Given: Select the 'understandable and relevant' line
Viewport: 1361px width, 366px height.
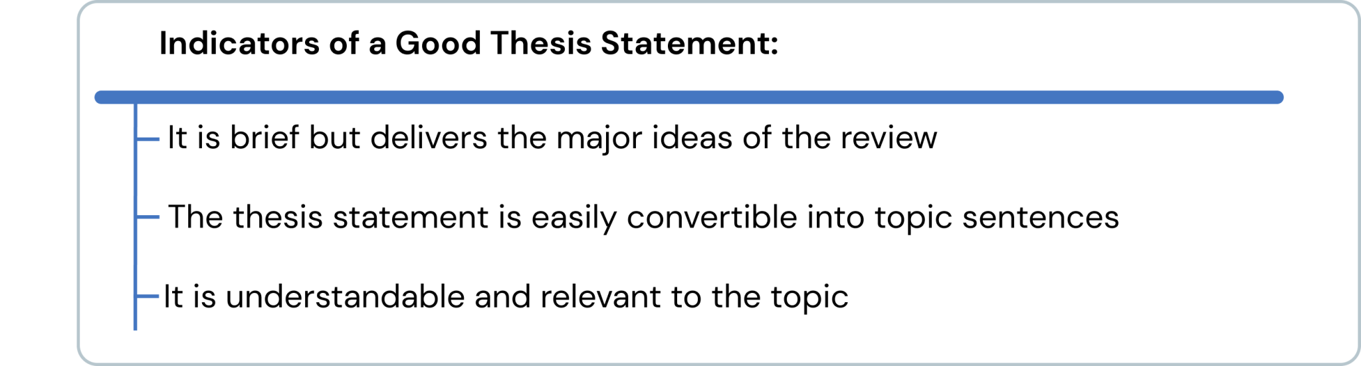Looking at the screenshot, I should (505, 296).
